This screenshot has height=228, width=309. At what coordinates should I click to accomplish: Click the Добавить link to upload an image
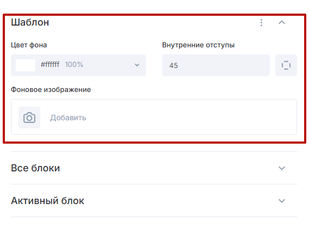[x=68, y=118]
